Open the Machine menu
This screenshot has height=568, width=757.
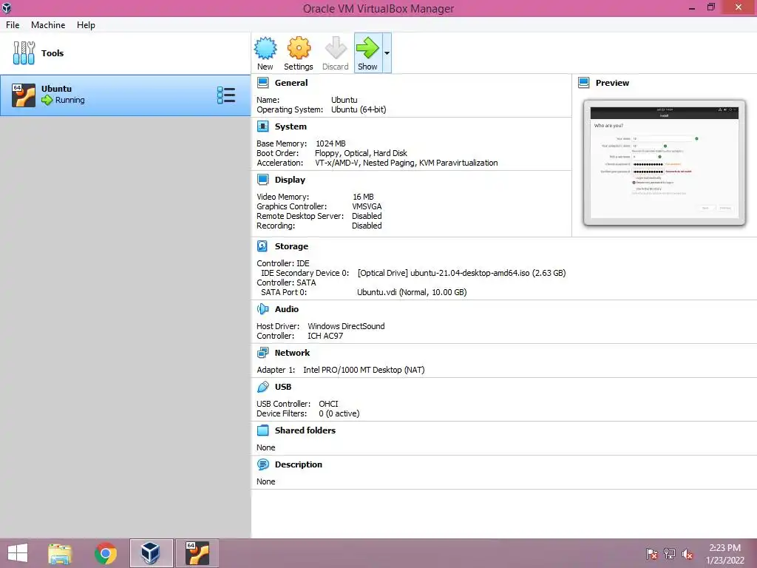click(x=48, y=25)
